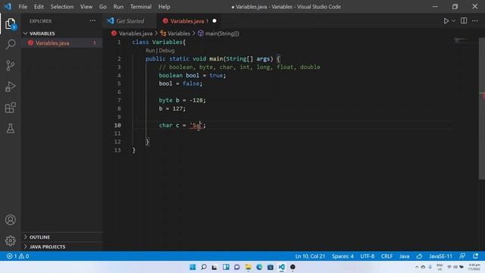Image resolution: width=485 pixels, height=273 pixels.
Task: Open the Search view
Action: point(10,44)
